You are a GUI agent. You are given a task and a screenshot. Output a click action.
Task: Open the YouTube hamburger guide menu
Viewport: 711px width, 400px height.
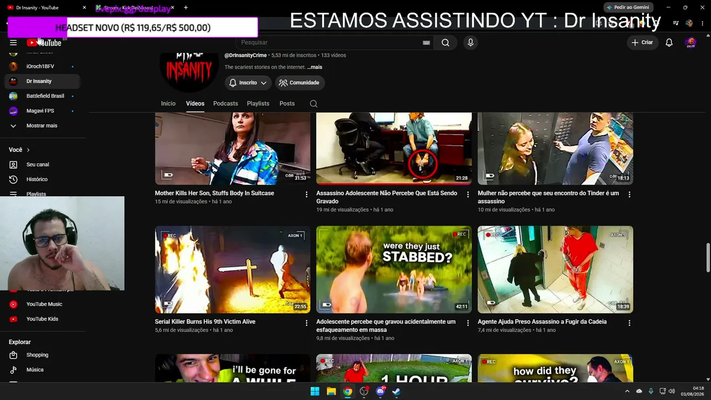pyautogui.click(x=13, y=43)
